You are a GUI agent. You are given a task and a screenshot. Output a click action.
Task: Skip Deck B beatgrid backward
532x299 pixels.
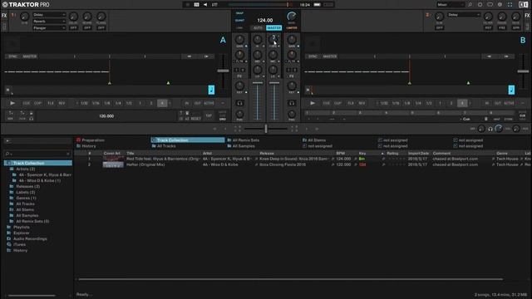(x=490, y=56)
